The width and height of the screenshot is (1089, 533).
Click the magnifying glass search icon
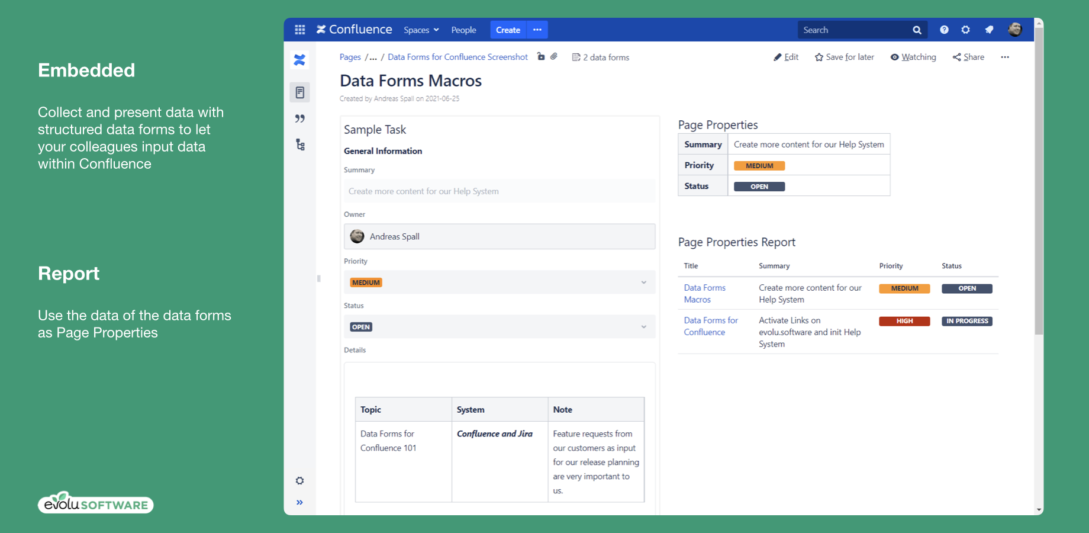pyautogui.click(x=916, y=30)
